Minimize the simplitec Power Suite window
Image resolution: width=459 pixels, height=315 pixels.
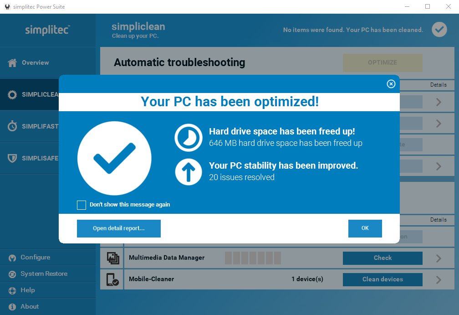tap(407, 6)
